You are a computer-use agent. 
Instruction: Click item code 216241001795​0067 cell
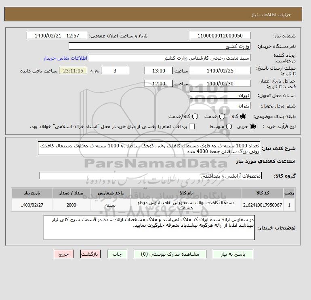point(263,205)
